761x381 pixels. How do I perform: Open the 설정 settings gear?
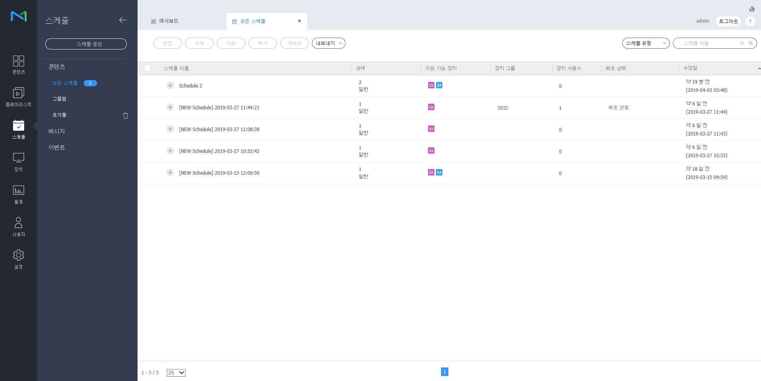[x=18, y=259]
